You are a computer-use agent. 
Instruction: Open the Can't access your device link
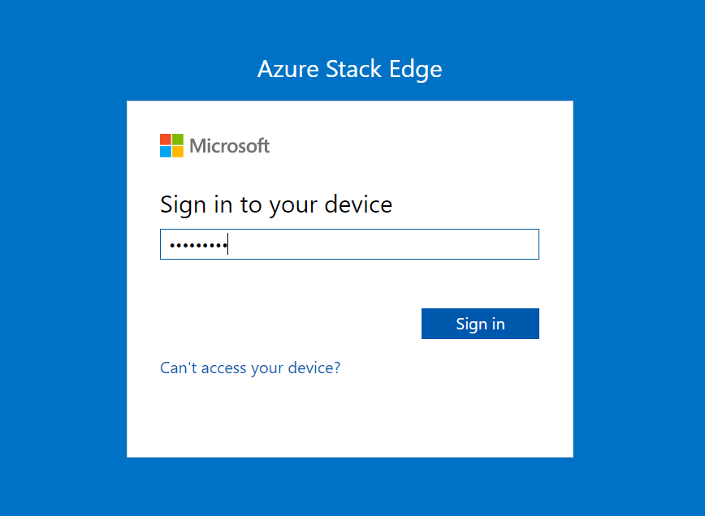[250, 368]
